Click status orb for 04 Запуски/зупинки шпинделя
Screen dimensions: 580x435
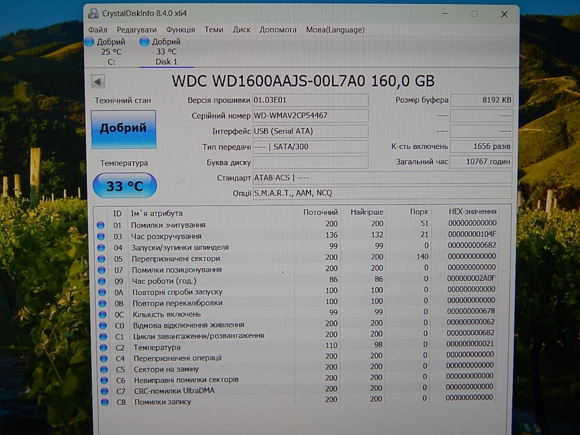point(101,248)
